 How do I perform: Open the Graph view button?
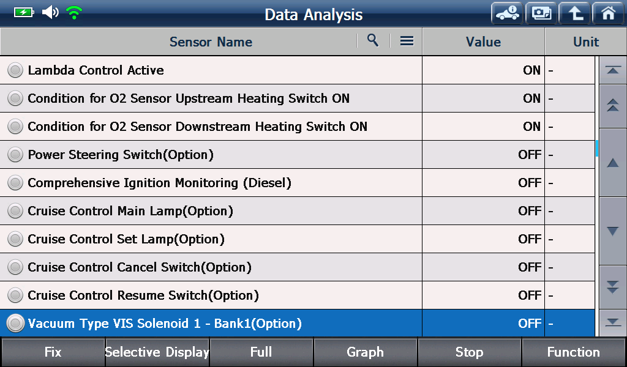point(365,352)
